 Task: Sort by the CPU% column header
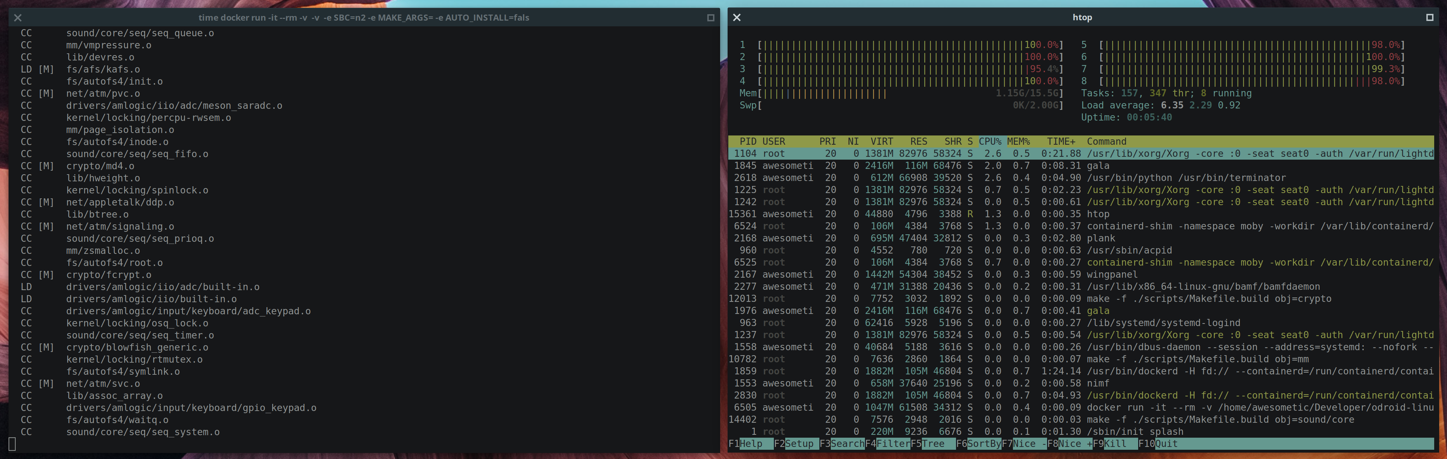tap(990, 142)
